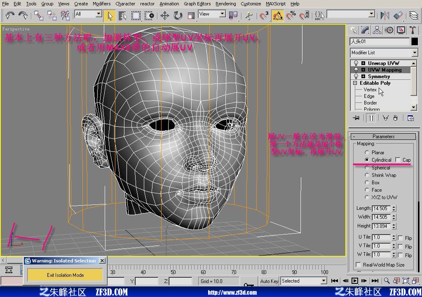Enable the U Tile Flip checkbox

[x=401, y=238]
